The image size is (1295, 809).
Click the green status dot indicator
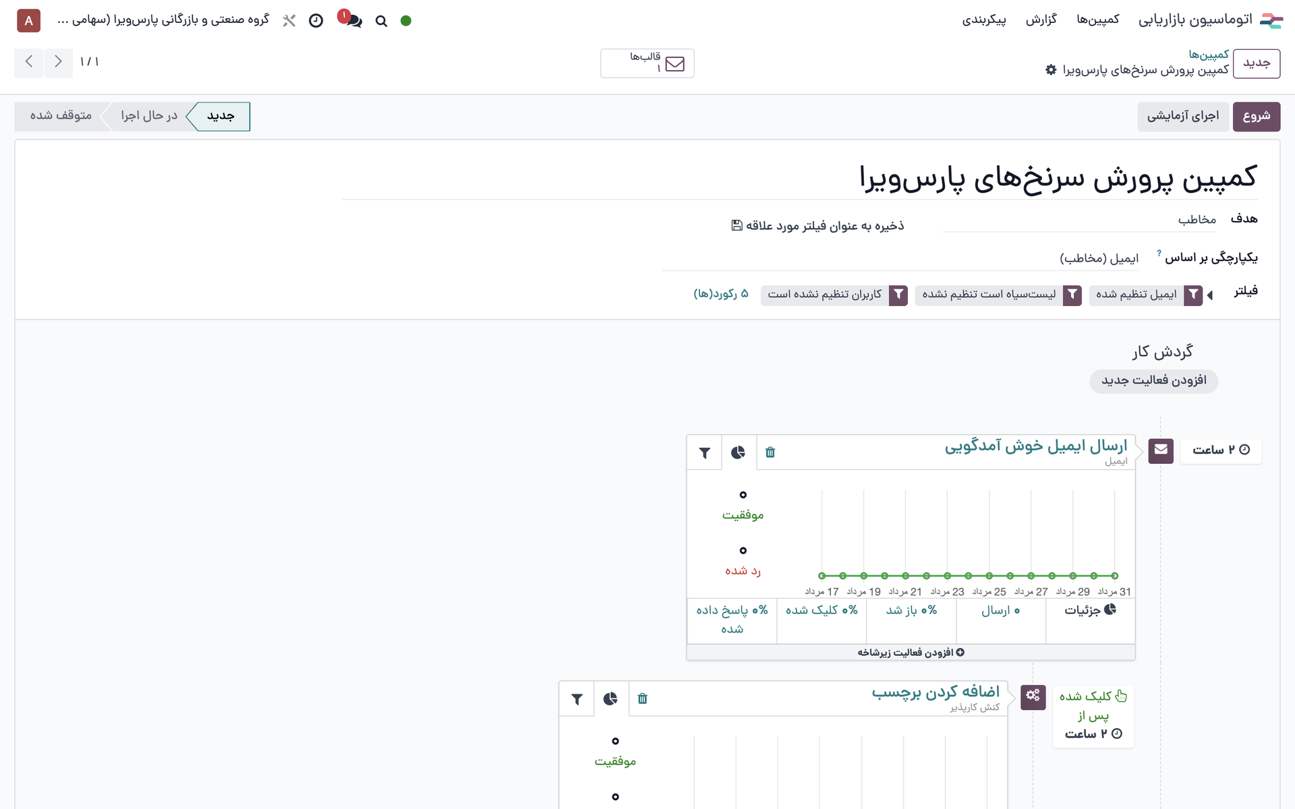406,21
